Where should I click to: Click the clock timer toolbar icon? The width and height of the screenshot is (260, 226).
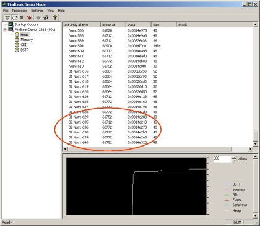[x=15, y=18]
